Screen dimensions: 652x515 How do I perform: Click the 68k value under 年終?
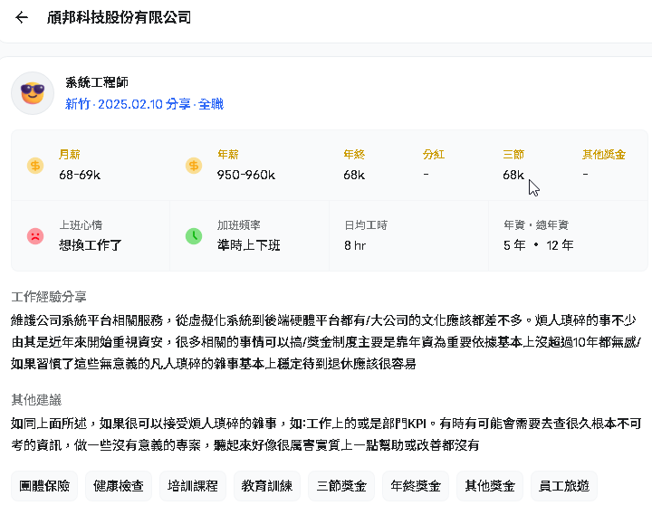pos(354,175)
